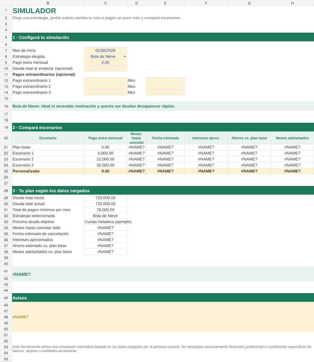
Task: Click the Pago extraordinario 3 amount cell
Action: pyautogui.click(x=105, y=93)
